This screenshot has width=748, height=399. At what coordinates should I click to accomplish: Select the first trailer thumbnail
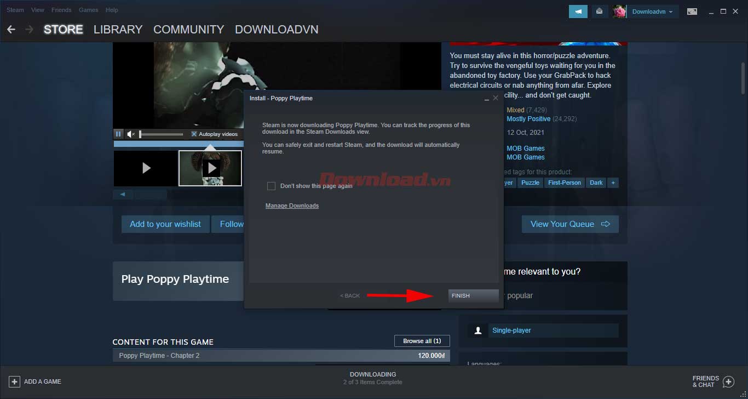click(146, 168)
